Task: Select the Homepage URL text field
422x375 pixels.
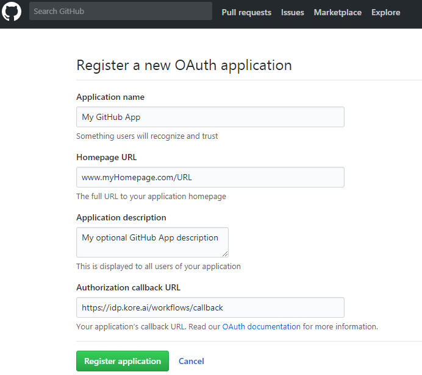Action: [x=210, y=177]
